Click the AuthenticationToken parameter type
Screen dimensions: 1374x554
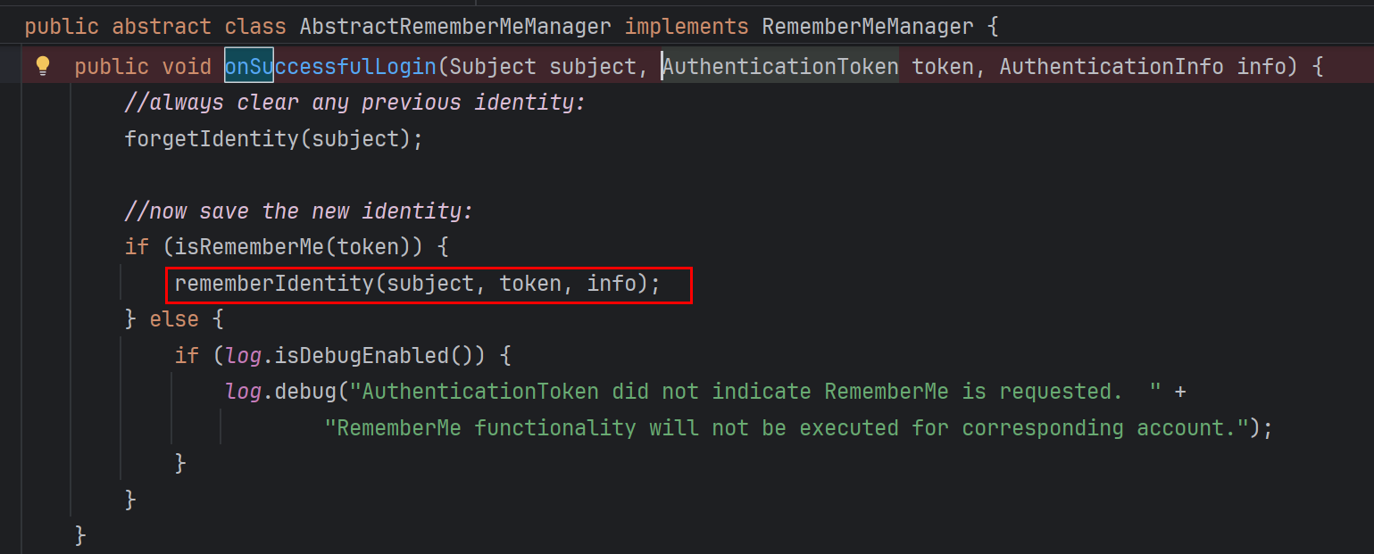[779, 67]
